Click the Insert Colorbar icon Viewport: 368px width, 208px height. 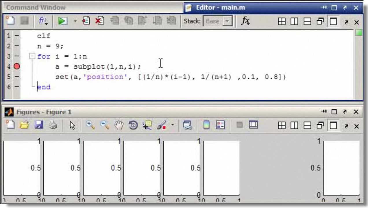click(206, 125)
